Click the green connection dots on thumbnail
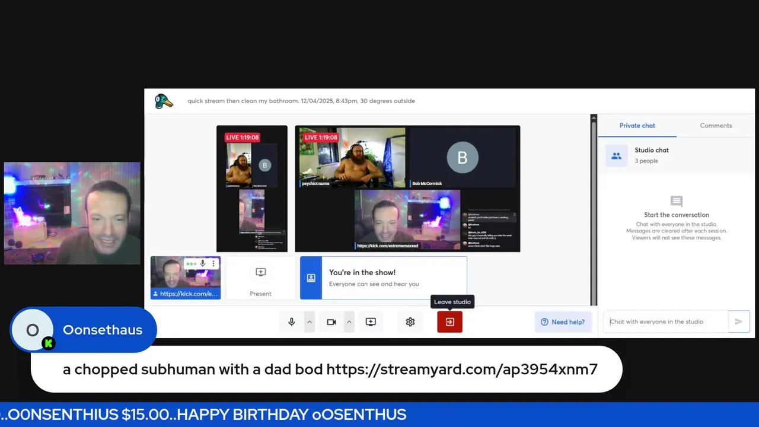This screenshot has height=427, width=759. tap(191, 263)
